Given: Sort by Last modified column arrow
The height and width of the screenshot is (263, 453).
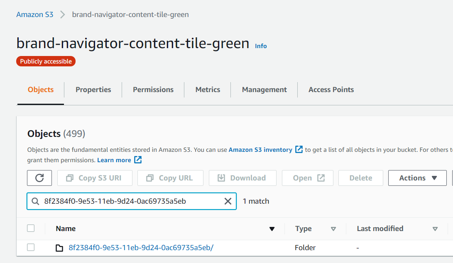Looking at the screenshot, I should coord(435,229).
